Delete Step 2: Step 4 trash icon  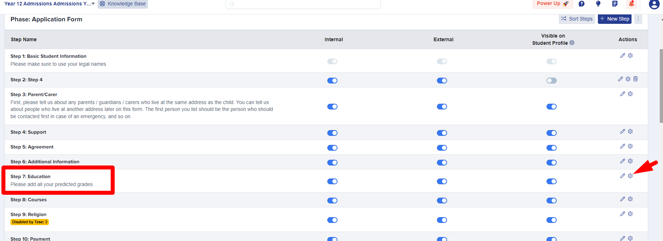pos(636,79)
